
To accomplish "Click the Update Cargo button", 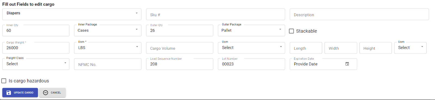I will [20, 93].
